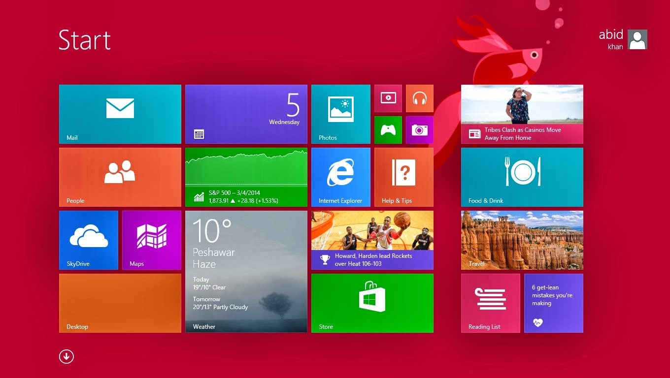Image resolution: width=670 pixels, height=378 pixels.
Task: Open the Reading List tile
Action: point(491,303)
